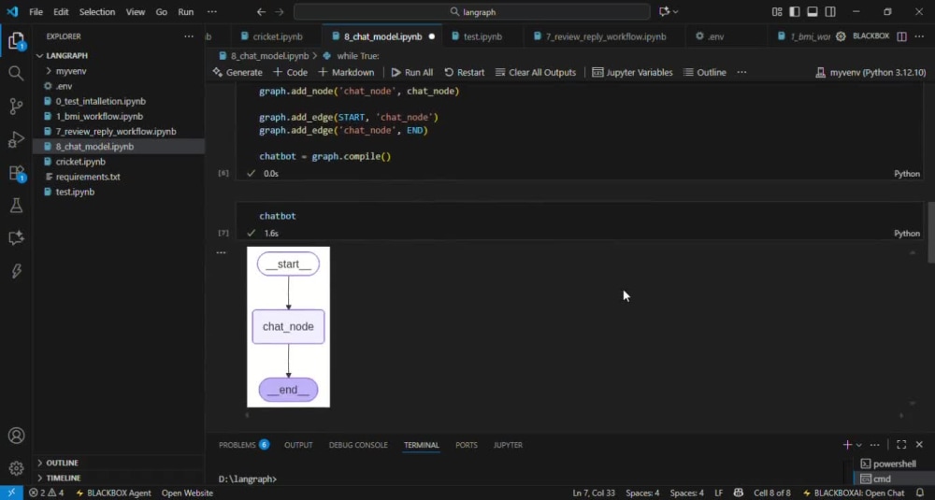Click remote window indicator in status bar
The height and width of the screenshot is (500, 935).
pyautogui.click(x=11, y=493)
